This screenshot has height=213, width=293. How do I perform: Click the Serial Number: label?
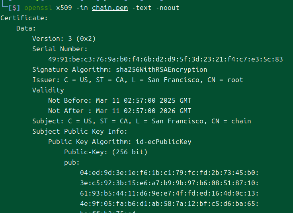click(60, 49)
